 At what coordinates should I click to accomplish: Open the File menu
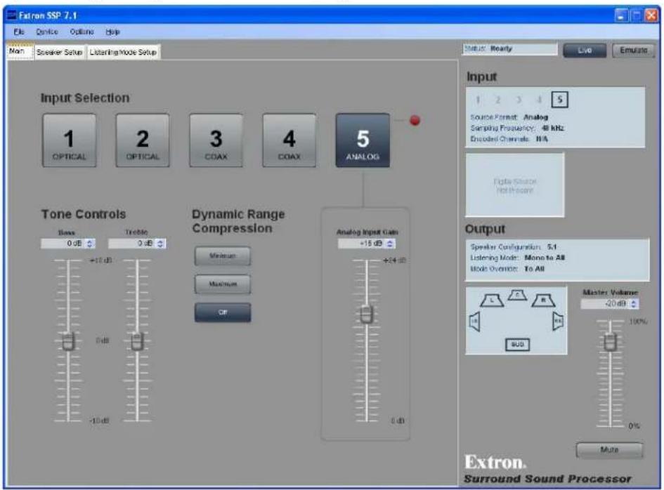[19, 32]
